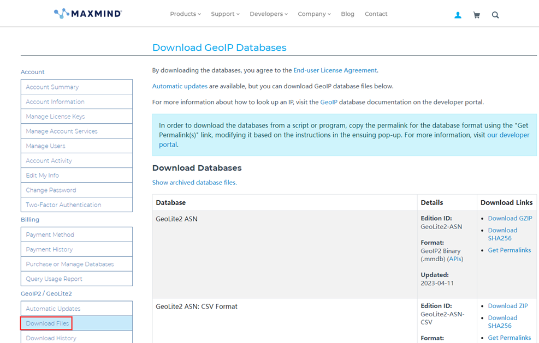Select Manage Account Services
Image resolution: width=539 pixels, height=343 pixels.
(x=76, y=131)
